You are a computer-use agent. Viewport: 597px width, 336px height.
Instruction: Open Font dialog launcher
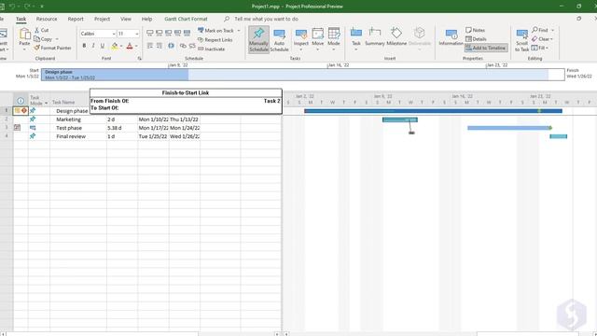point(140,59)
